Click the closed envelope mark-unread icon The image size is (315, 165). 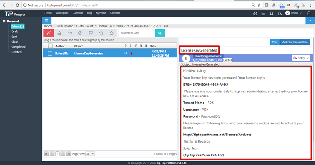(x=70, y=33)
